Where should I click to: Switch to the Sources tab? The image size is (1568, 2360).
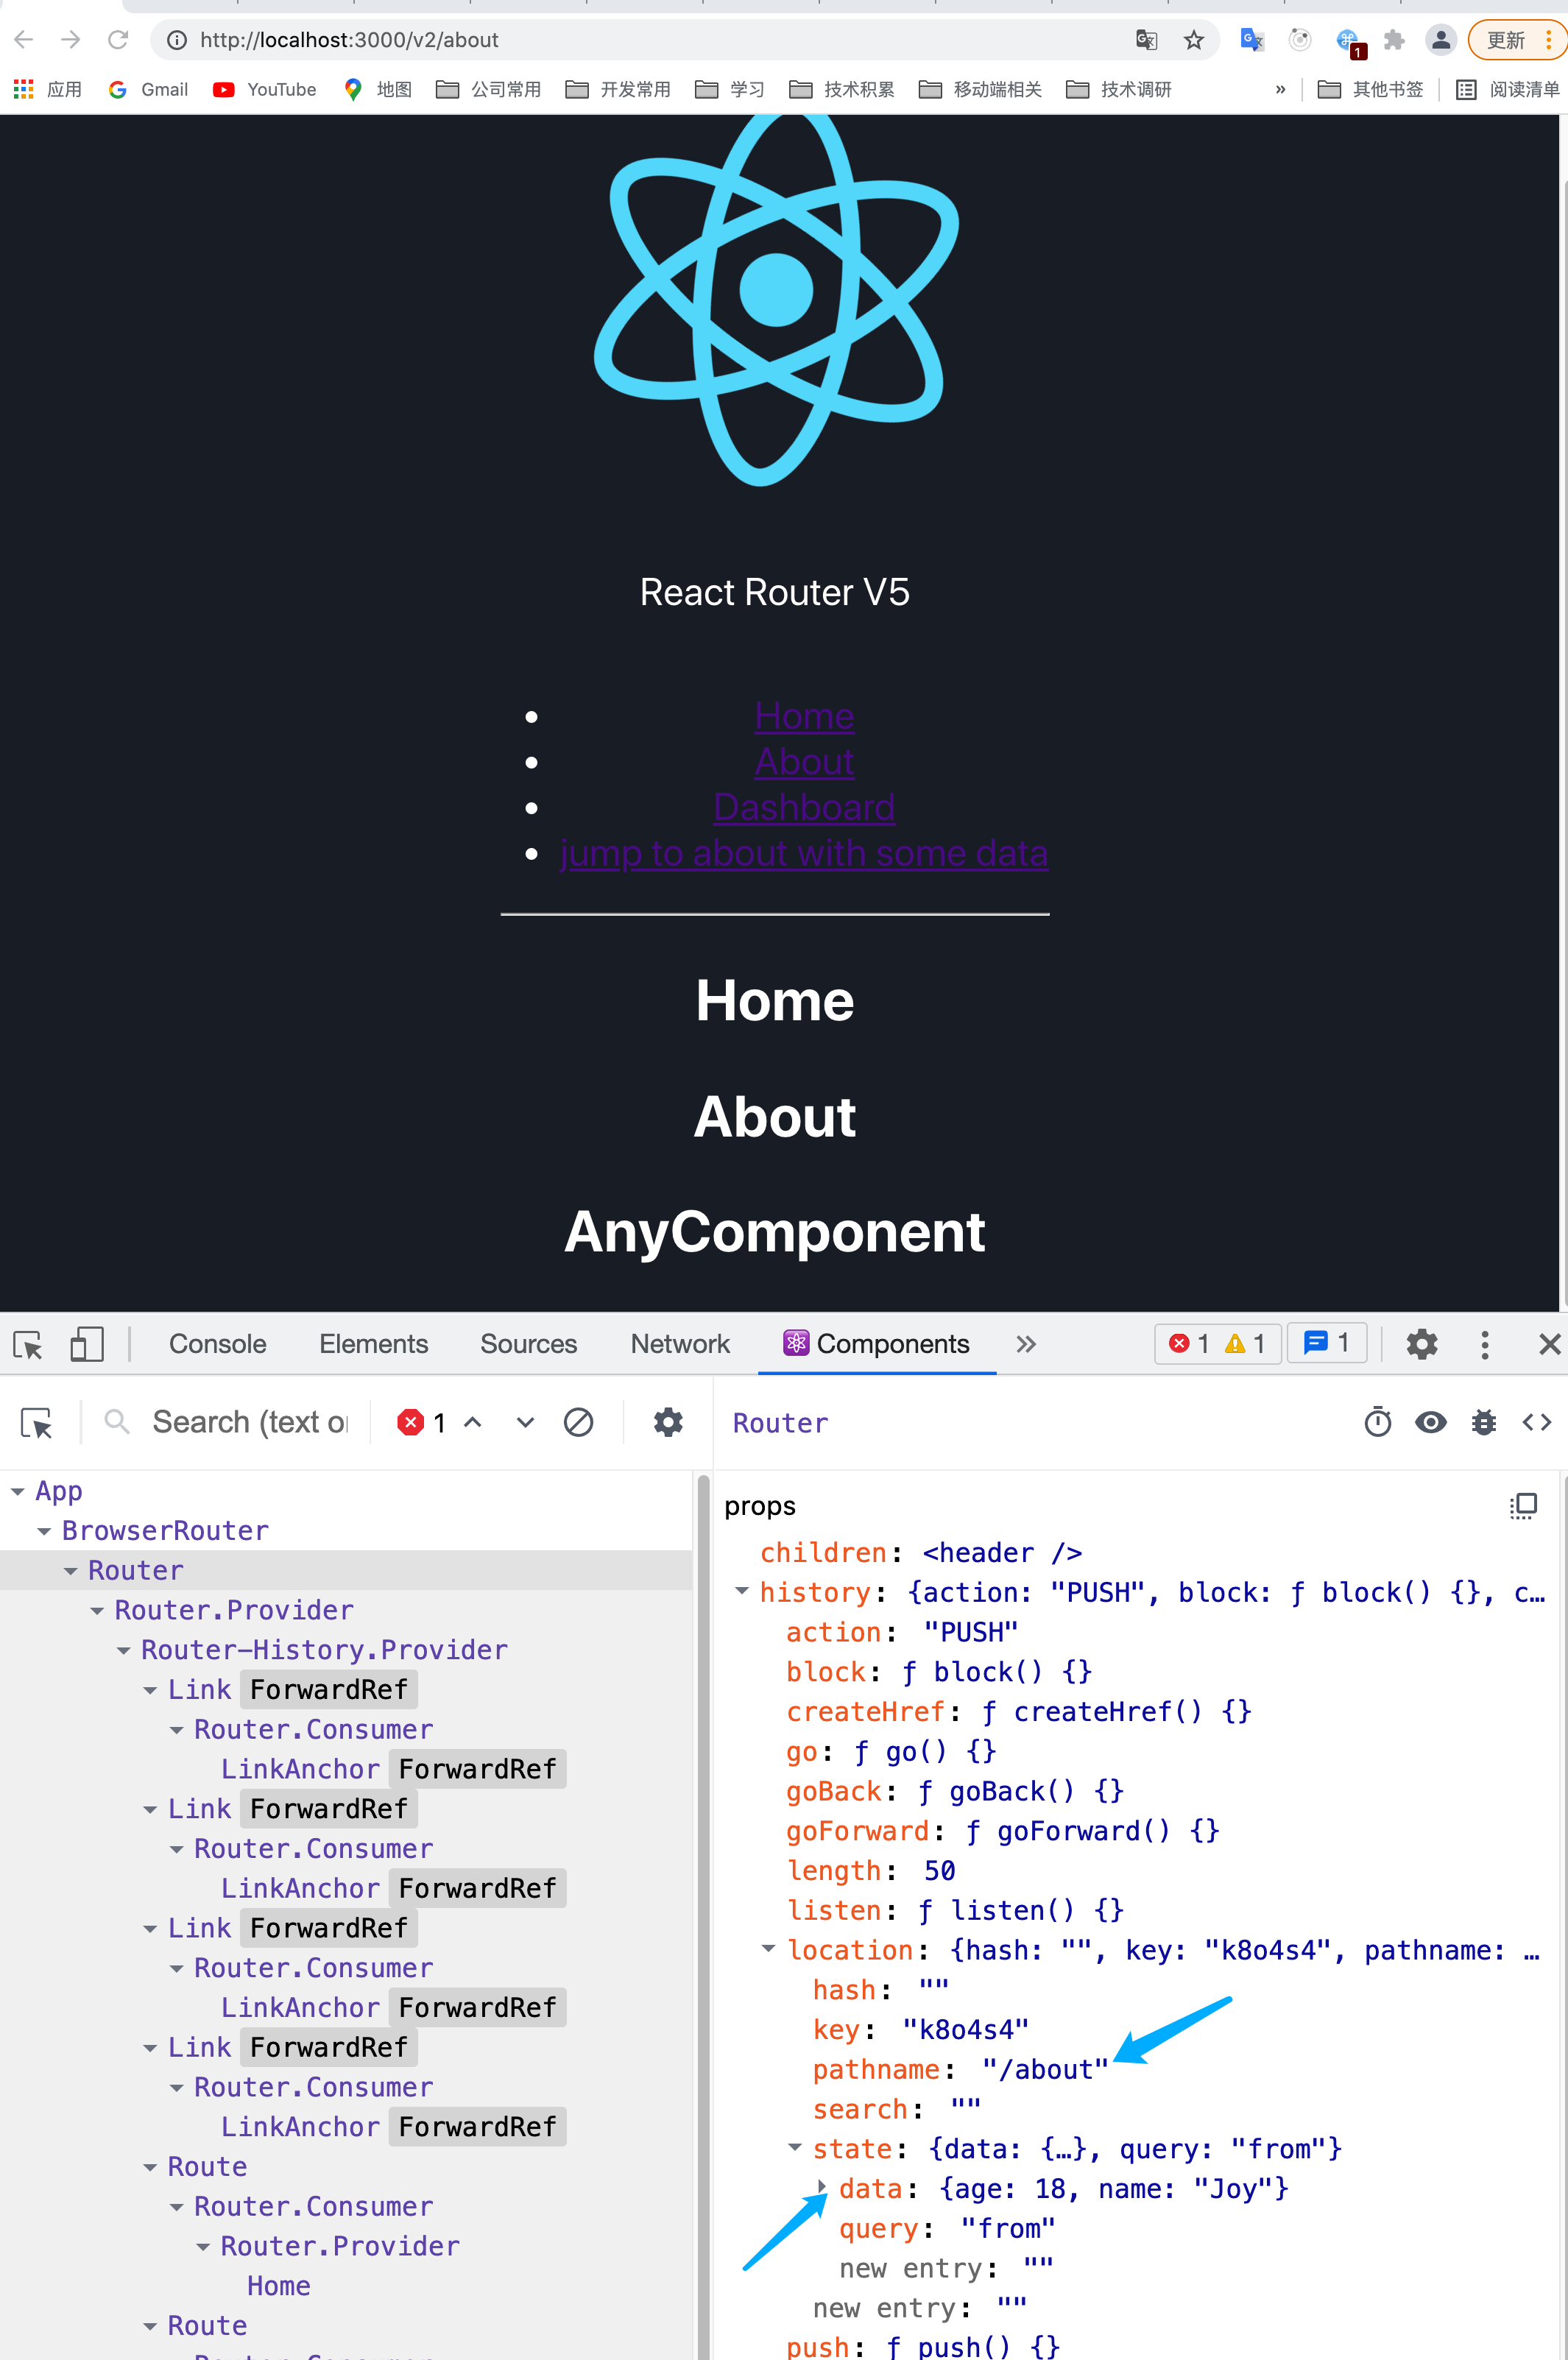click(x=529, y=1344)
